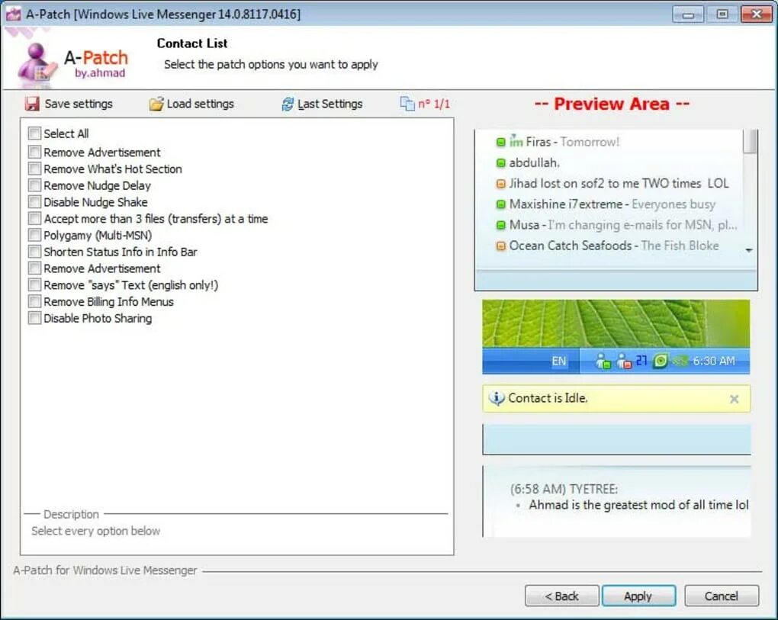Toggle Disable Photo Sharing checkbox
Screen dimensions: 778x620
click(34, 319)
